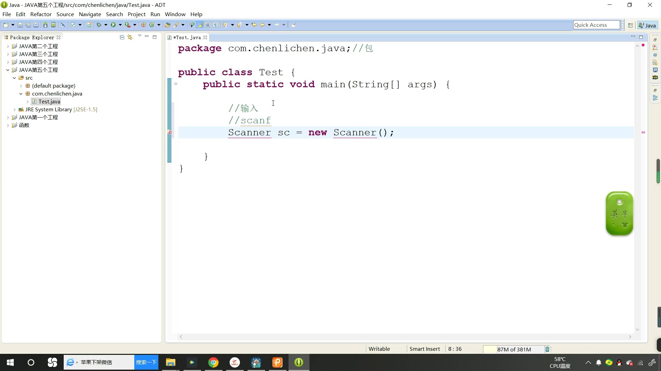661x371 pixels.
Task: Open the Android SDK Manager icon
Action: tap(45, 25)
